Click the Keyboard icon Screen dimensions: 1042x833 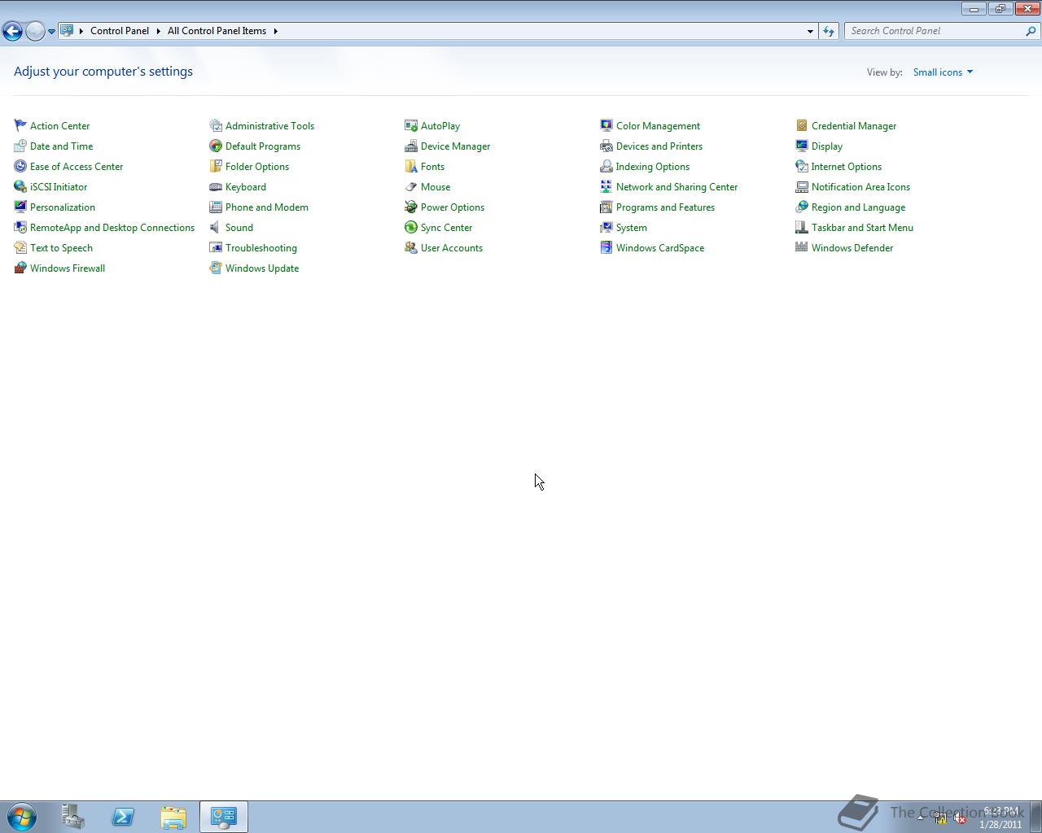[216, 186]
